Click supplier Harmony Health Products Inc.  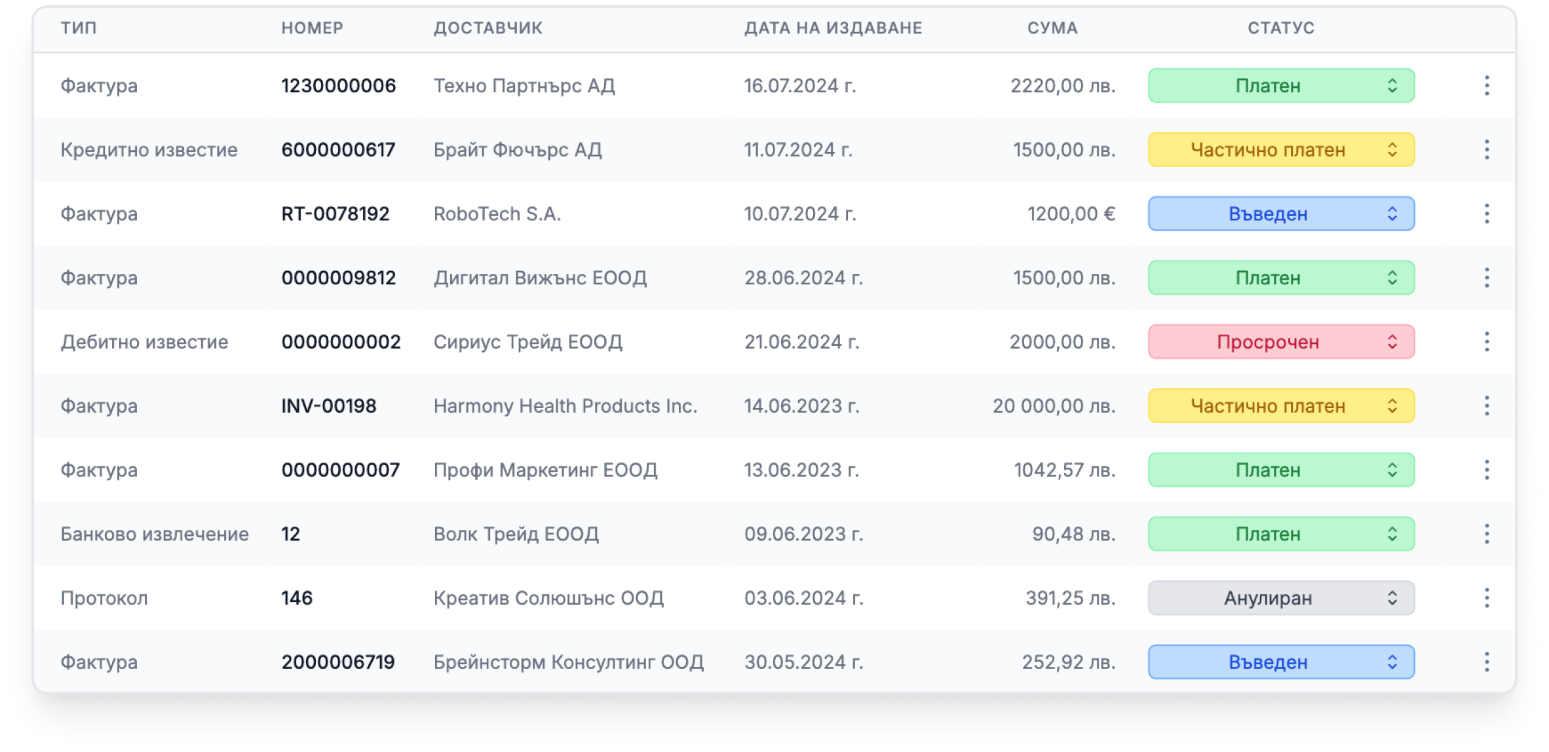(x=565, y=406)
